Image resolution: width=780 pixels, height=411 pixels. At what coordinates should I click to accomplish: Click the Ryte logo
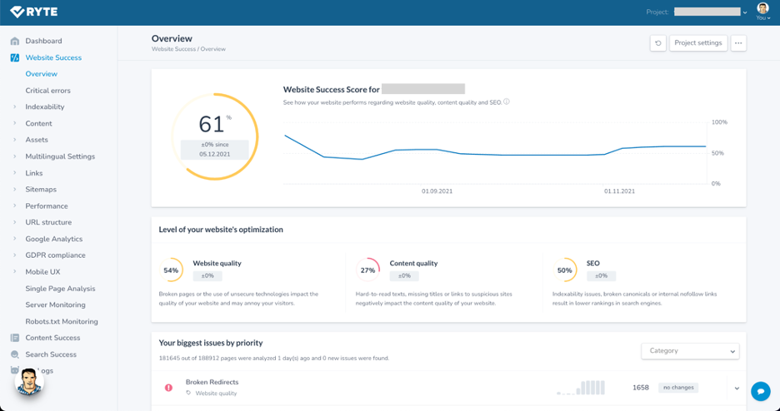coord(34,12)
